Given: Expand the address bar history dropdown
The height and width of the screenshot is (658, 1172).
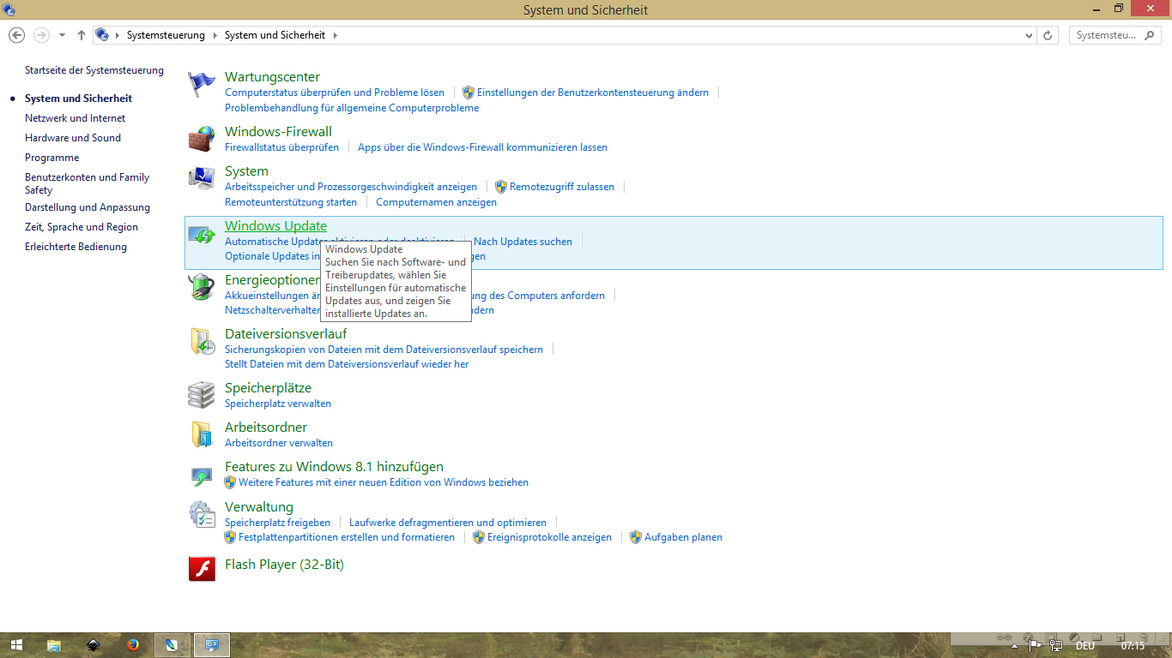Looking at the screenshot, I should point(1030,35).
